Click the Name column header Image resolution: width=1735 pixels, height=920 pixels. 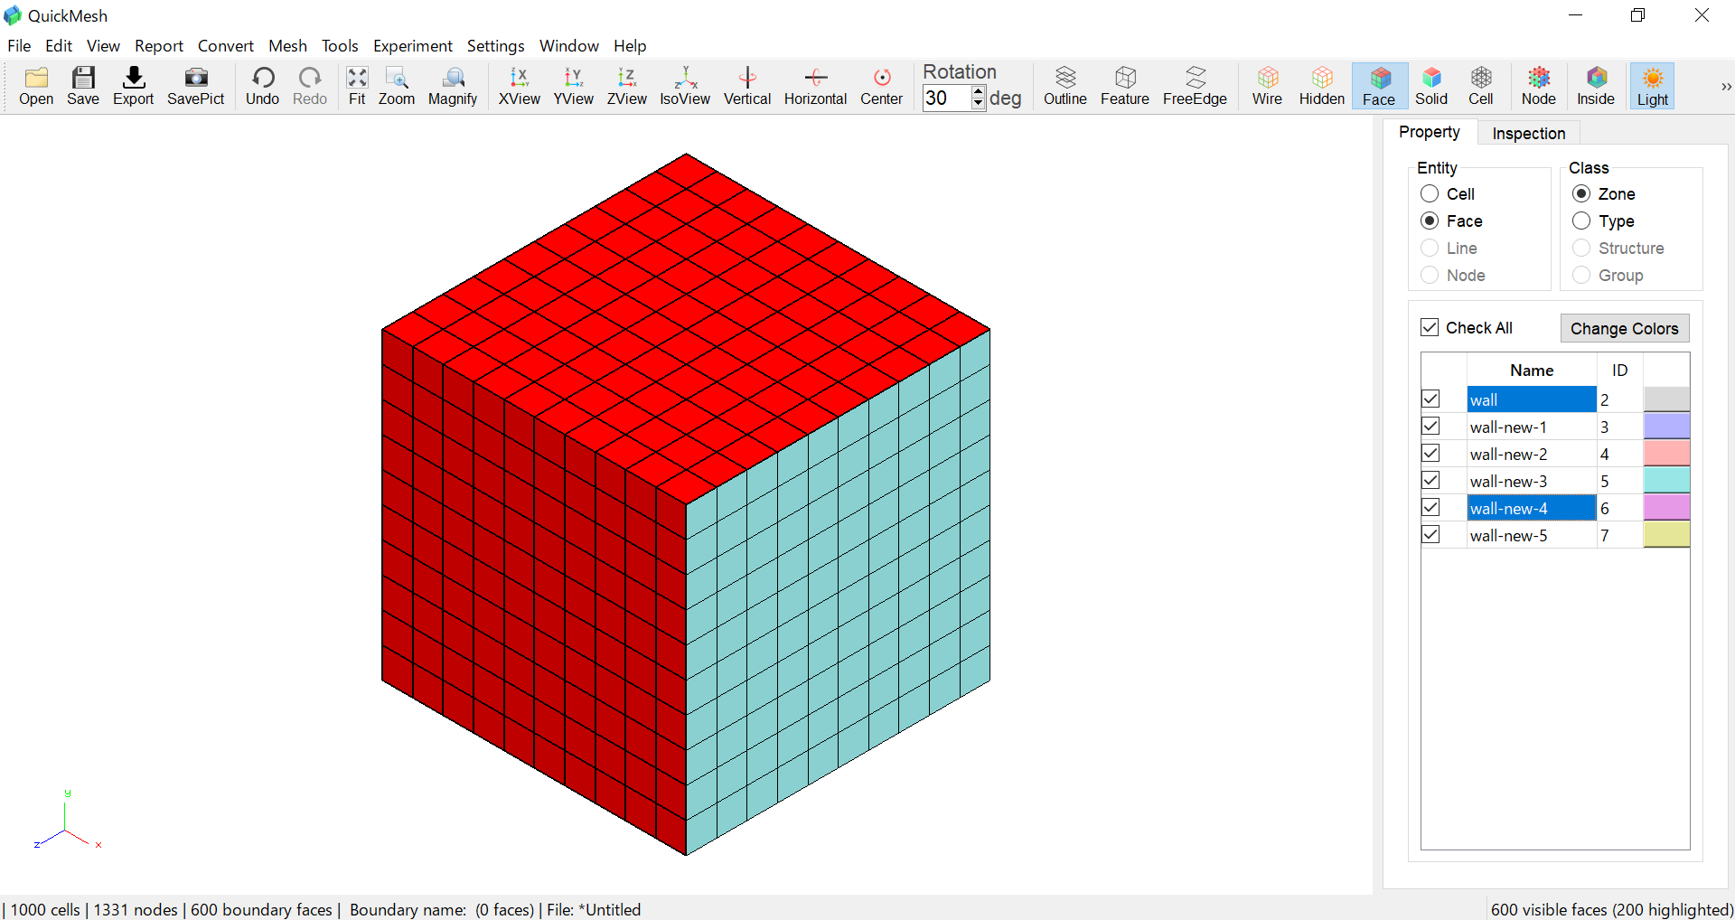[1532, 370]
